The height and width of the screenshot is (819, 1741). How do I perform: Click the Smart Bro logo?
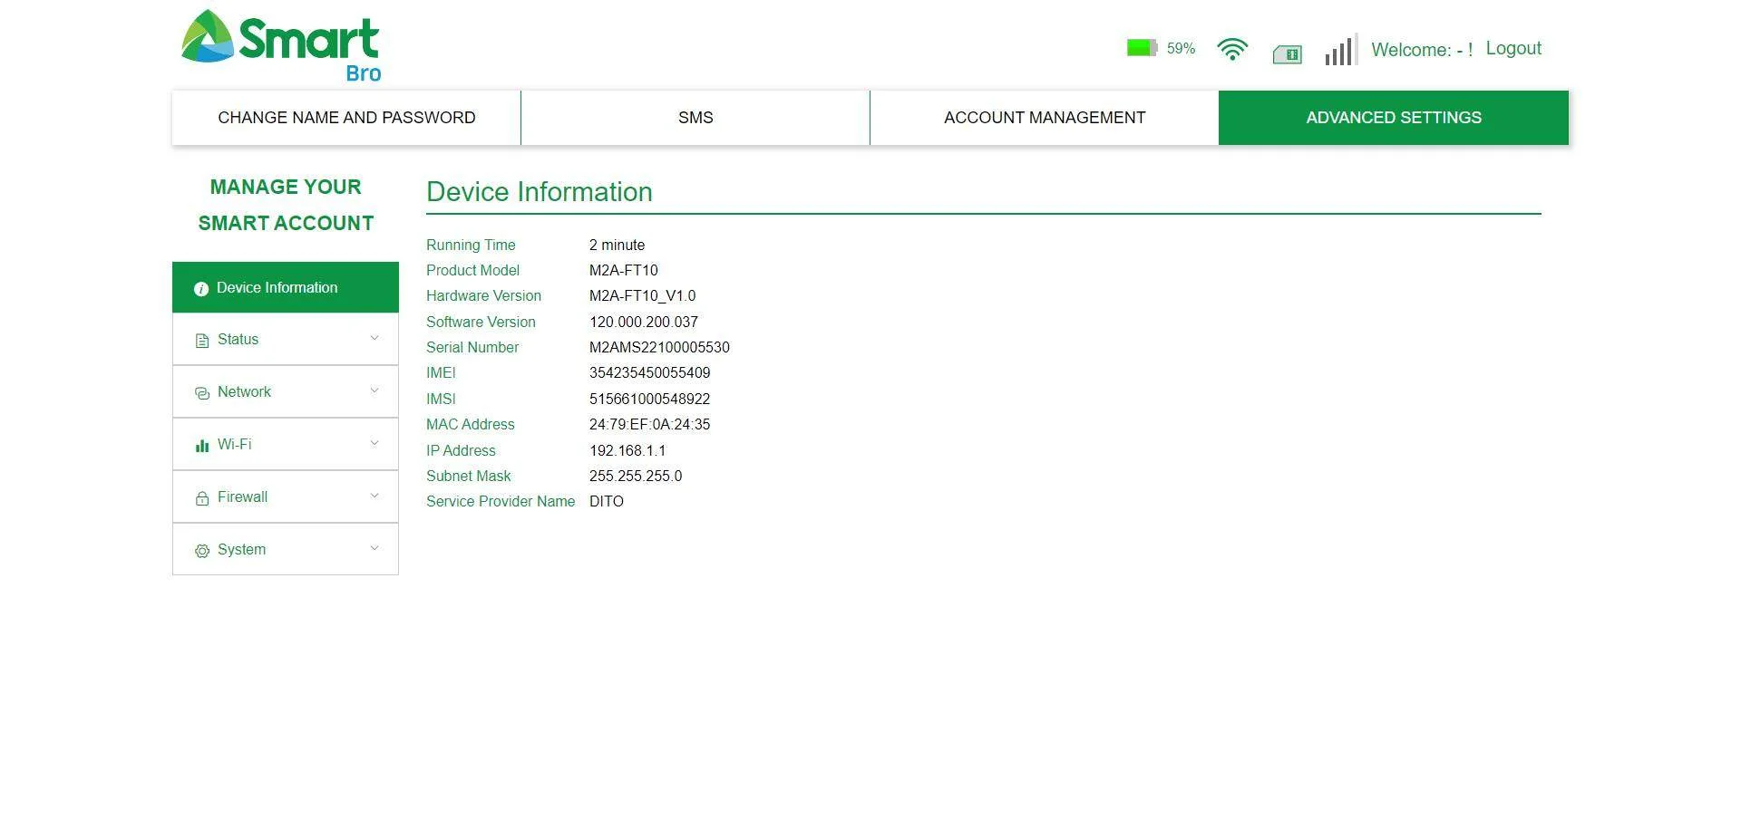coord(281,46)
